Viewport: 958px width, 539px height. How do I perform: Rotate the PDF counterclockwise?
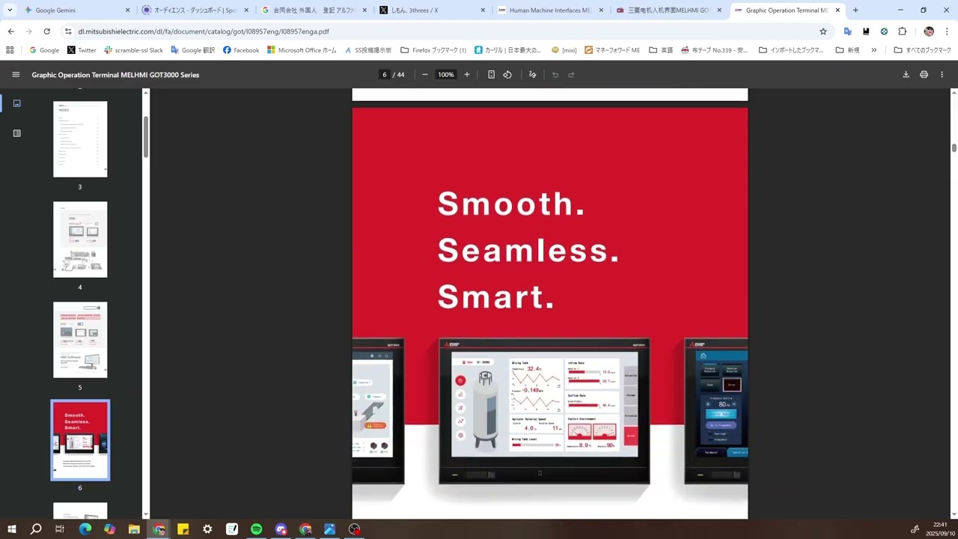point(507,75)
